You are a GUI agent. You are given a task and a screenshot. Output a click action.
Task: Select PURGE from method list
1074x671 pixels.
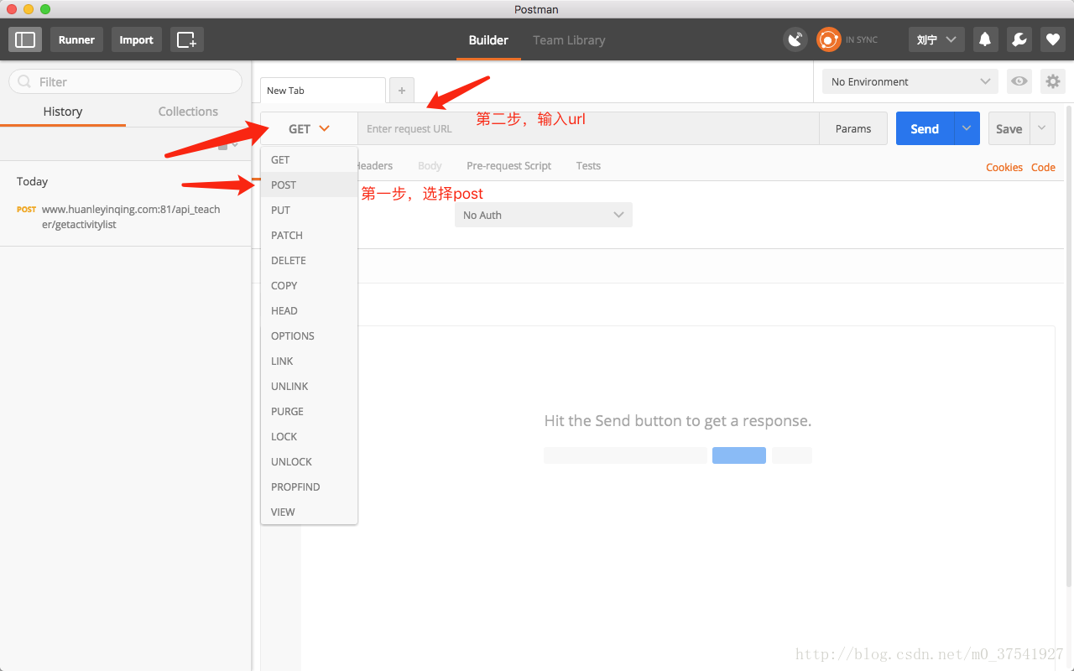pyautogui.click(x=309, y=411)
